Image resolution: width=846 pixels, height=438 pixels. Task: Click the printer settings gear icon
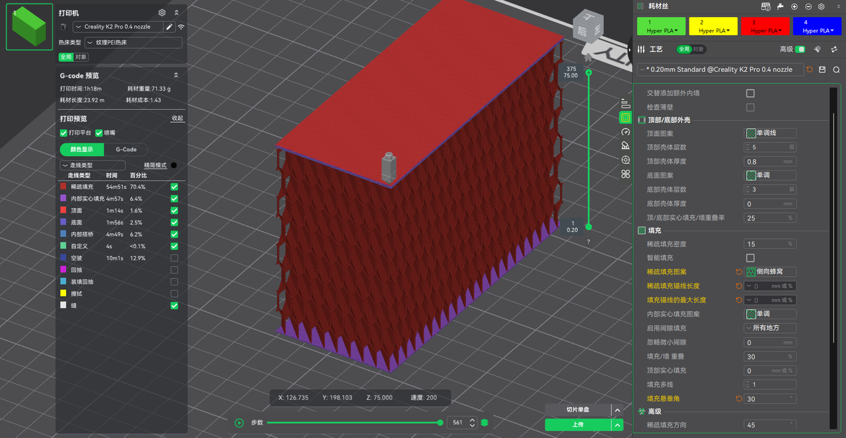pyautogui.click(x=162, y=13)
